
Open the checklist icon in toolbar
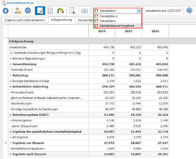coord(50,11)
